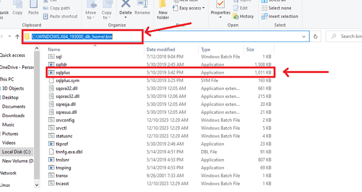Viewport: 362px width, 192px height.
Task: Select Local Disk (C:) in sidebar
Action: click(16, 152)
